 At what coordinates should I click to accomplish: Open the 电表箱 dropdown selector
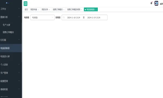coord(42,17)
